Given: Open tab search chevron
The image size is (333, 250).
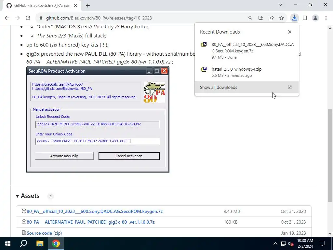Looking at the screenshot, I should point(281,5).
